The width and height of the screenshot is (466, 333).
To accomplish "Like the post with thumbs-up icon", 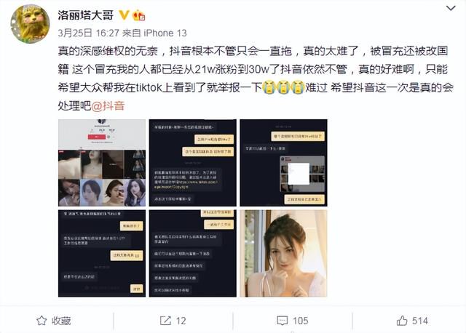I will [402, 321].
